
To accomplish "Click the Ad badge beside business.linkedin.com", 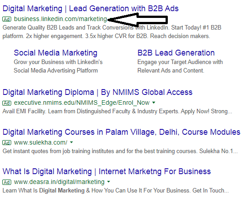I will click(x=7, y=19).
